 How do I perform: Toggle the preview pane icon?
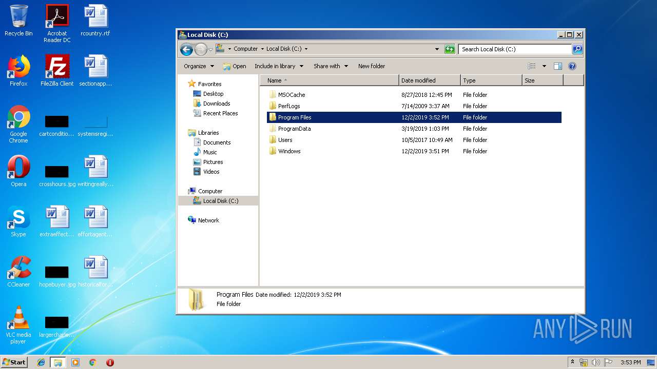pyautogui.click(x=558, y=66)
